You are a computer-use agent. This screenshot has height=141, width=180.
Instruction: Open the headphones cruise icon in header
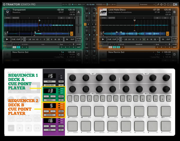pyautogui.click(x=165, y=4)
